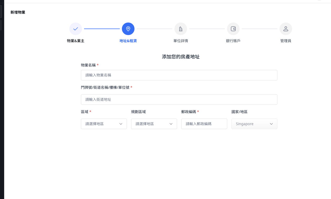
Task: Click the chevron in 區域 dropdown
Action: coord(121,124)
